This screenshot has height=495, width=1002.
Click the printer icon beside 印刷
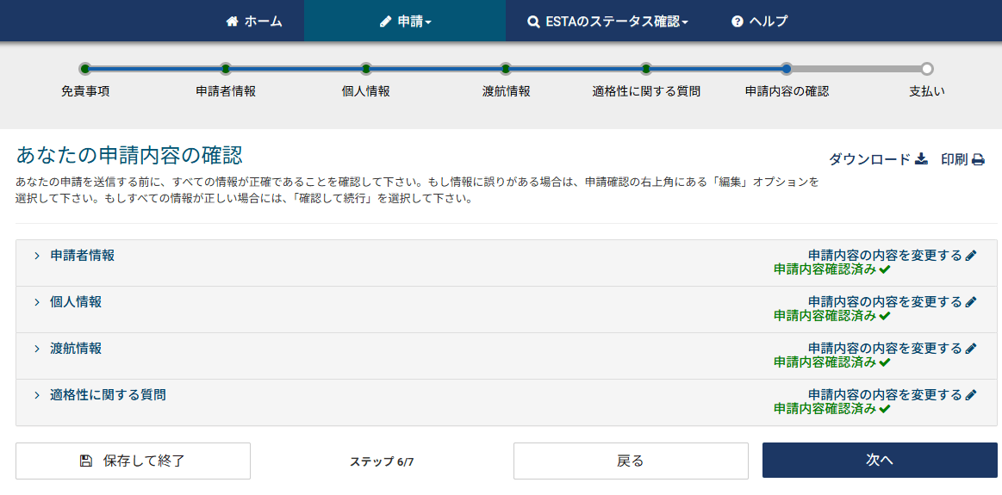click(978, 159)
